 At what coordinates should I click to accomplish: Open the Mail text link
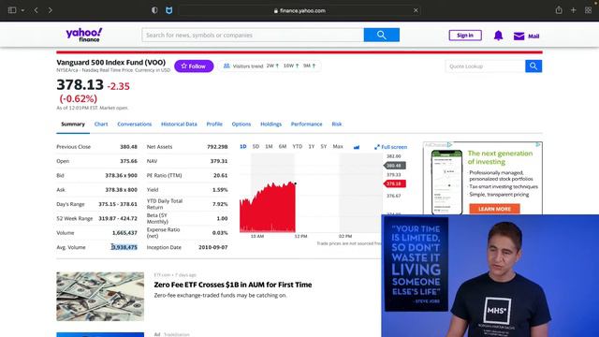[x=533, y=36]
